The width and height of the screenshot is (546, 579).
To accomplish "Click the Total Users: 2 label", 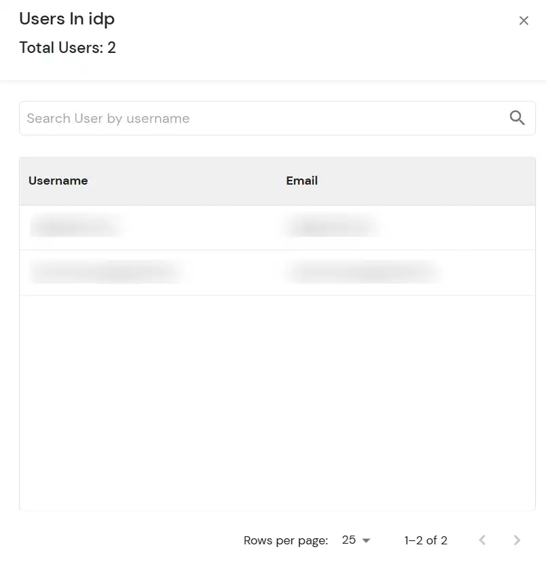I will pyautogui.click(x=67, y=48).
